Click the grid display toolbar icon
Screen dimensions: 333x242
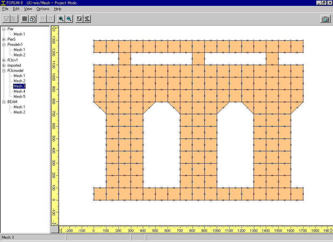point(25,19)
